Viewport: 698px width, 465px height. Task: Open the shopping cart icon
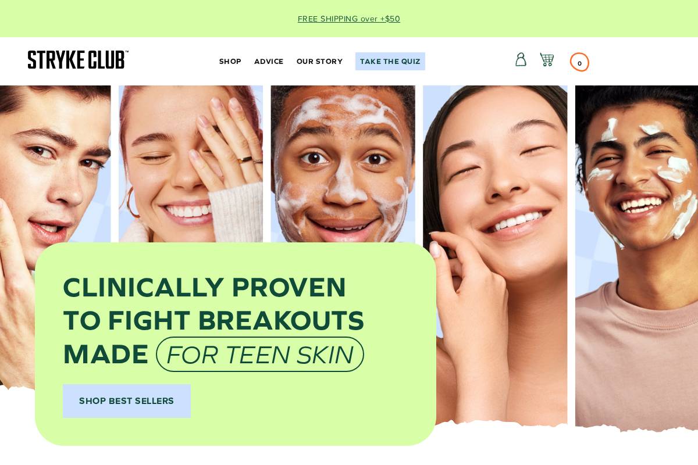547,60
